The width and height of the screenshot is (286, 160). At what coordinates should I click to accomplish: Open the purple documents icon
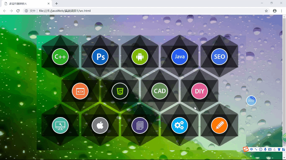[x=139, y=125]
